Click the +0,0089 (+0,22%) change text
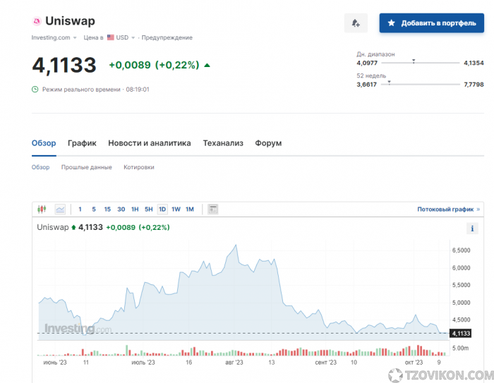Screen dimensions: 494x383 tap(154, 65)
